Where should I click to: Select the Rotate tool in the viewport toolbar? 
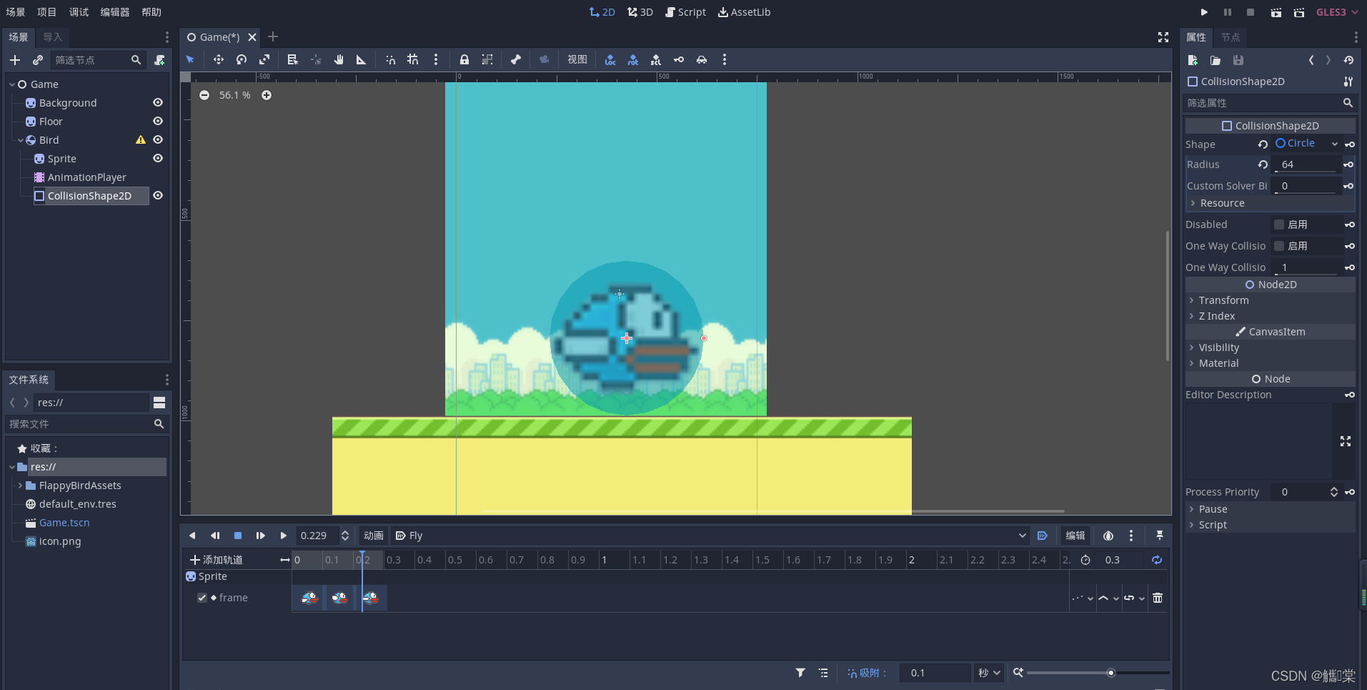point(242,60)
